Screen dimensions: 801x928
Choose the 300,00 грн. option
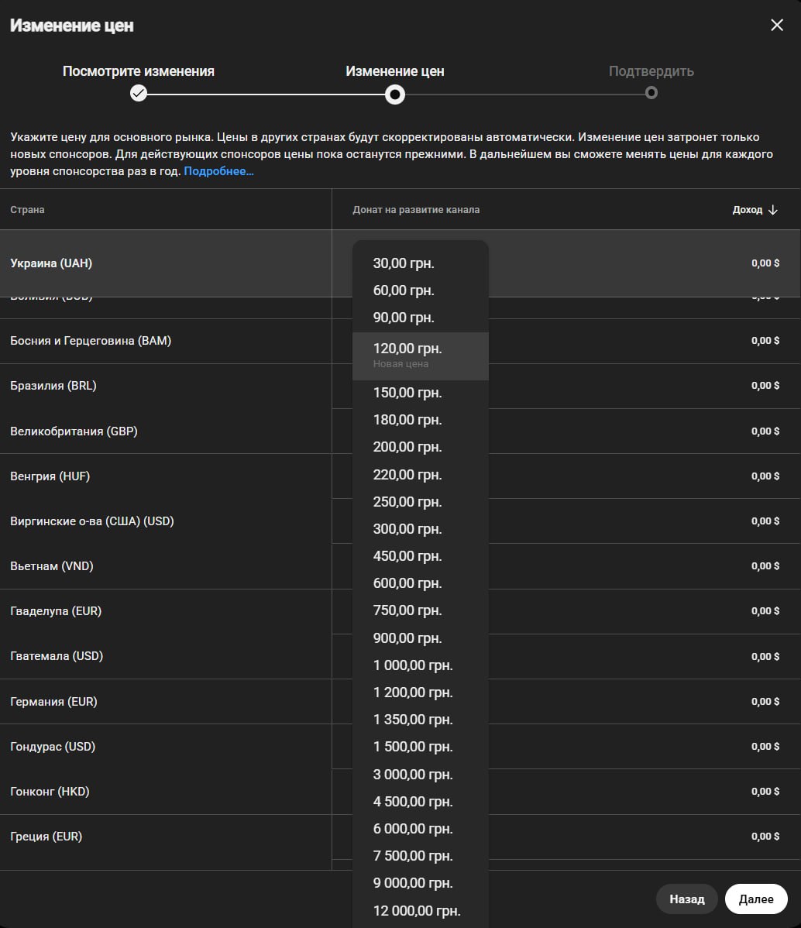421,529
